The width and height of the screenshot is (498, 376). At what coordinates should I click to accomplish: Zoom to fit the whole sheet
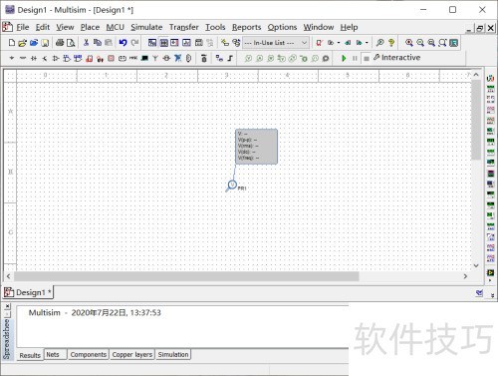click(x=442, y=43)
